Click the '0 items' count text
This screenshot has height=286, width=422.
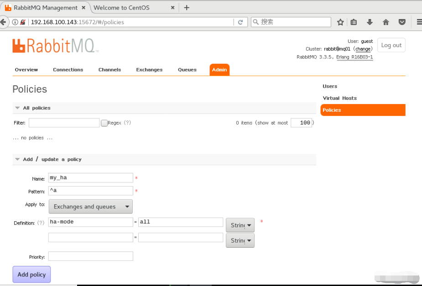(244, 123)
